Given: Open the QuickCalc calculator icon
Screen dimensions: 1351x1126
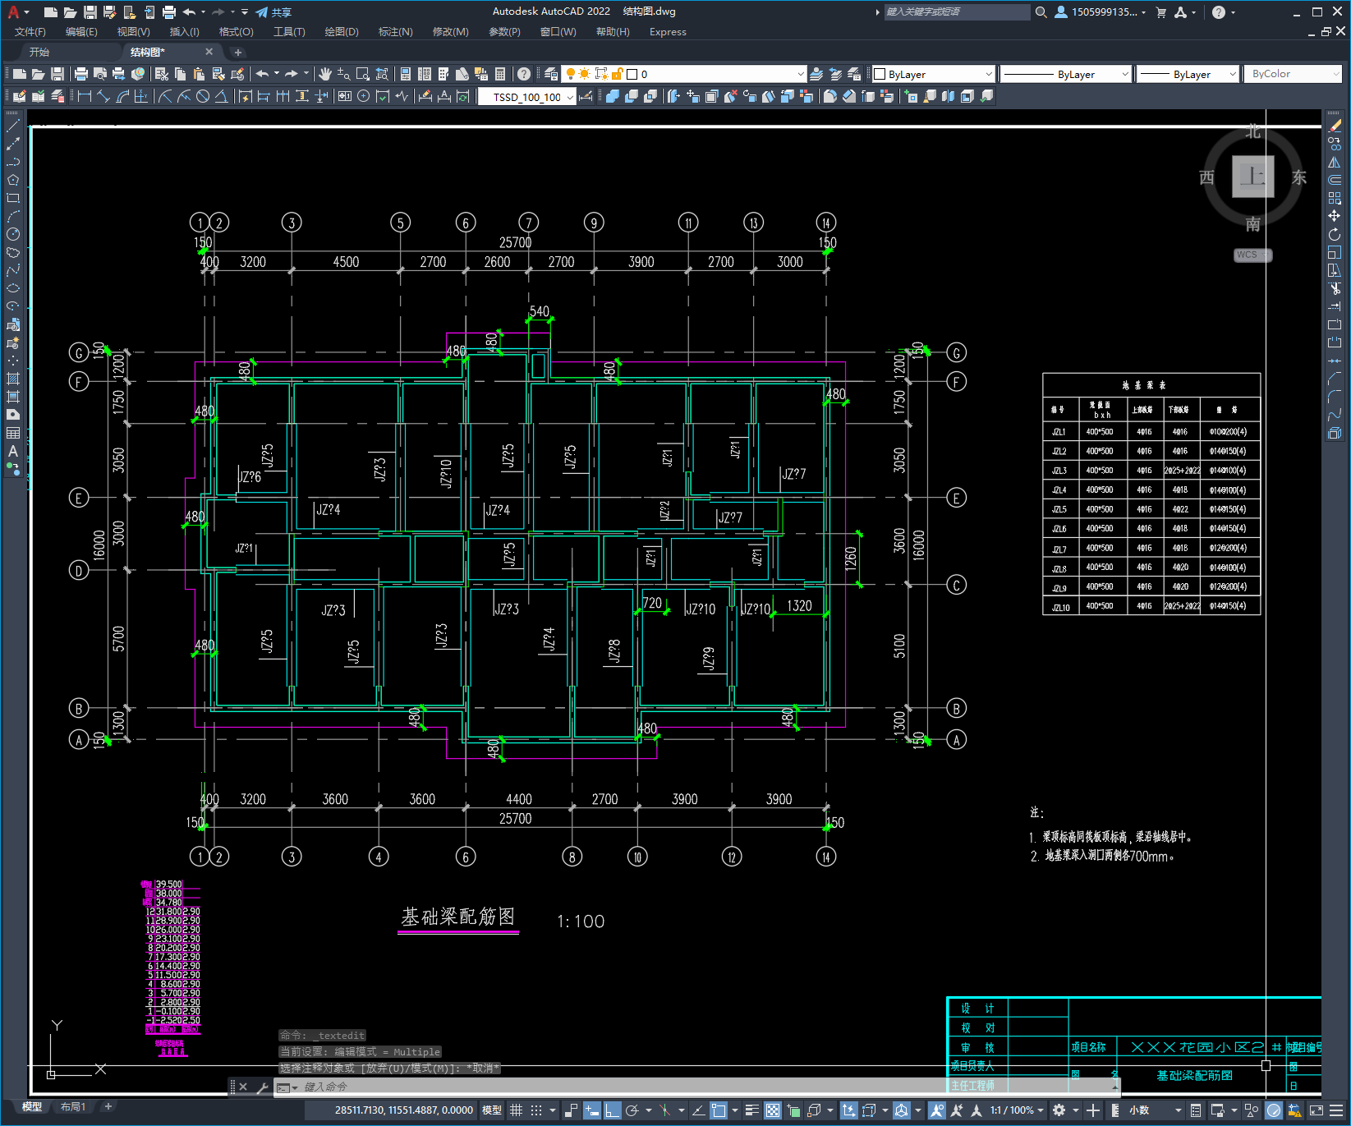Looking at the screenshot, I should click(500, 74).
